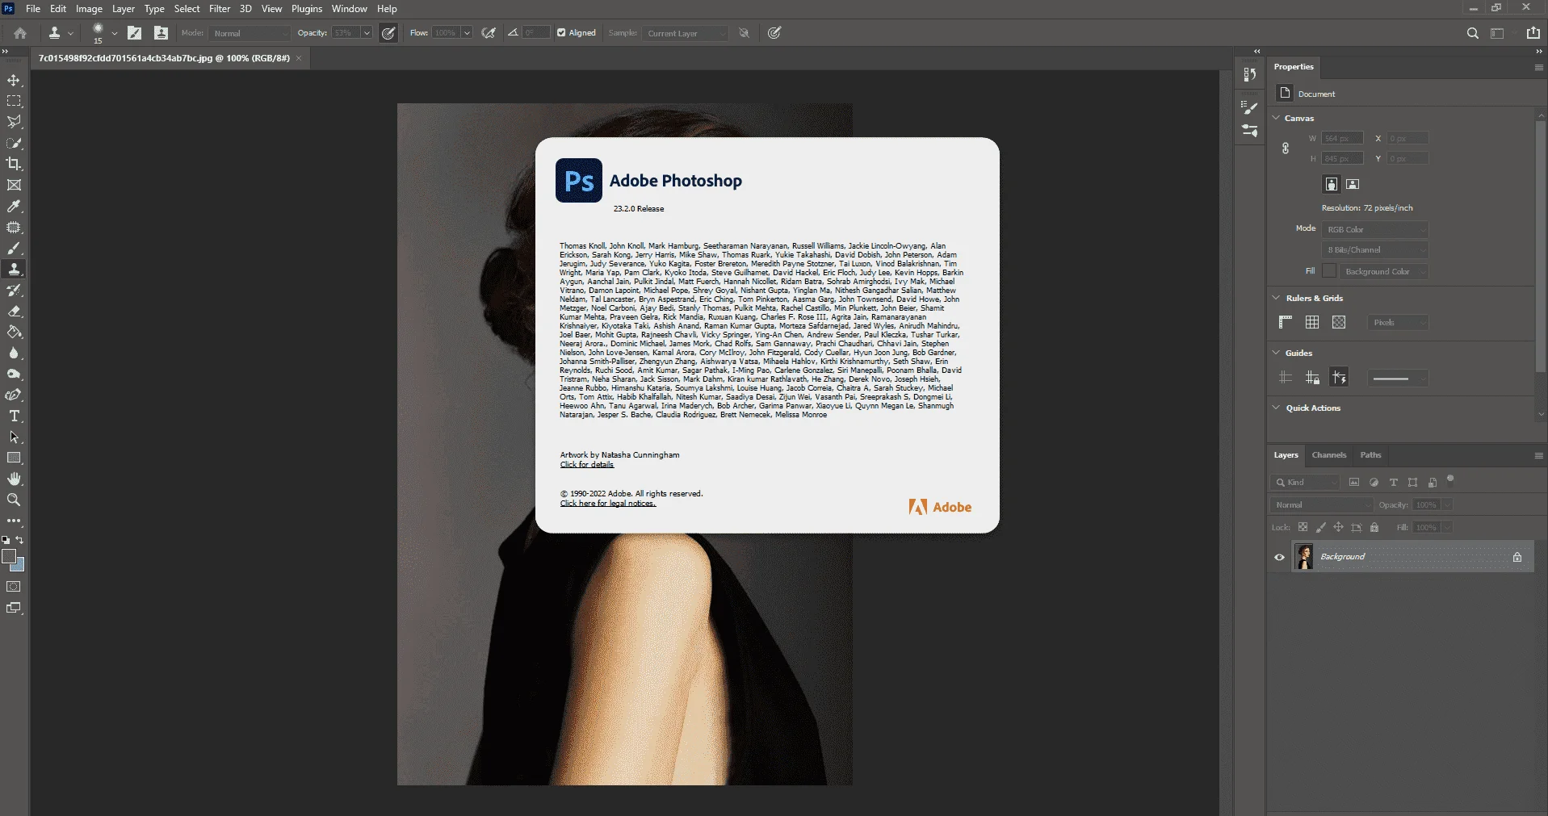
Task: Click the foreground color swatch
Action: (10, 557)
